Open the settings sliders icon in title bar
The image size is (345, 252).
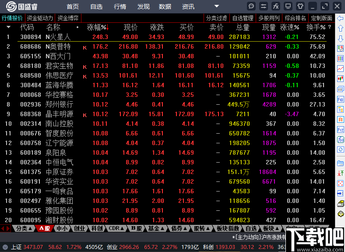(x=264, y=6)
